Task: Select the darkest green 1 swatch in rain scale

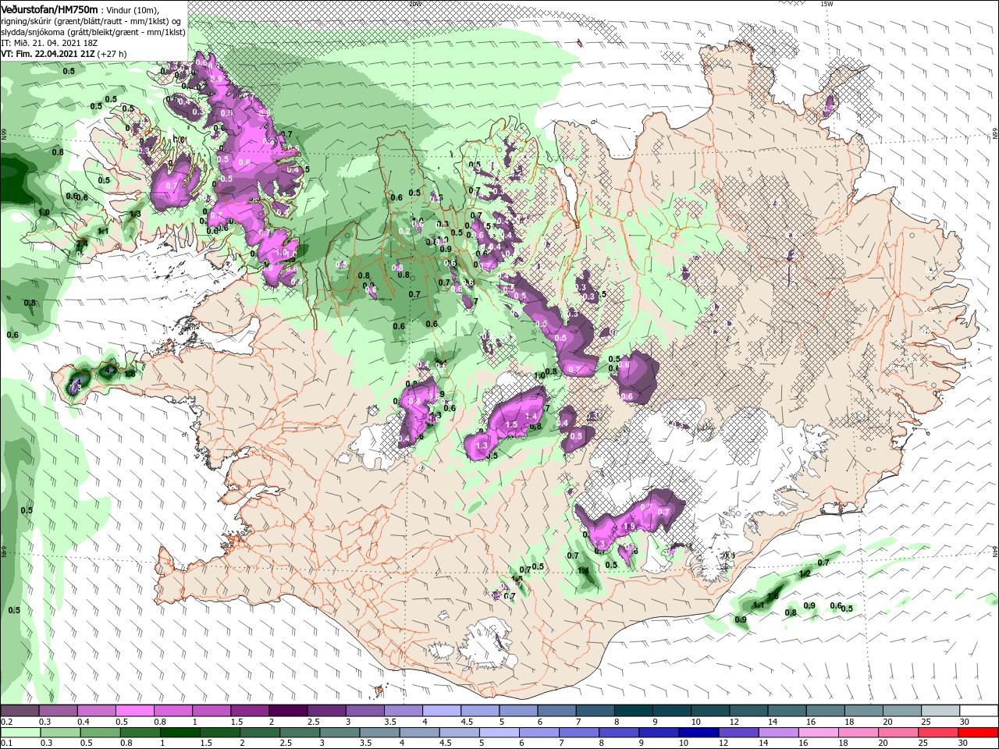Action: [180, 733]
